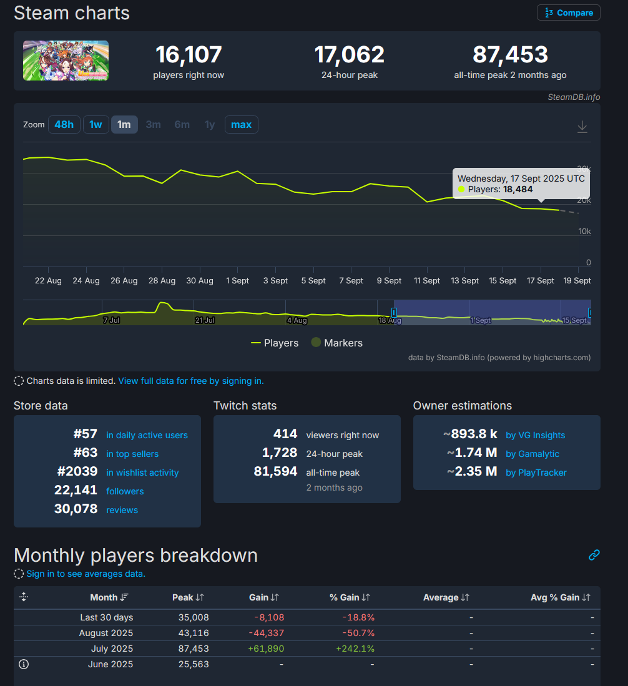This screenshot has height=686, width=628.
Task: Set chart zoom to 3m
Action: pyautogui.click(x=153, y=125)
